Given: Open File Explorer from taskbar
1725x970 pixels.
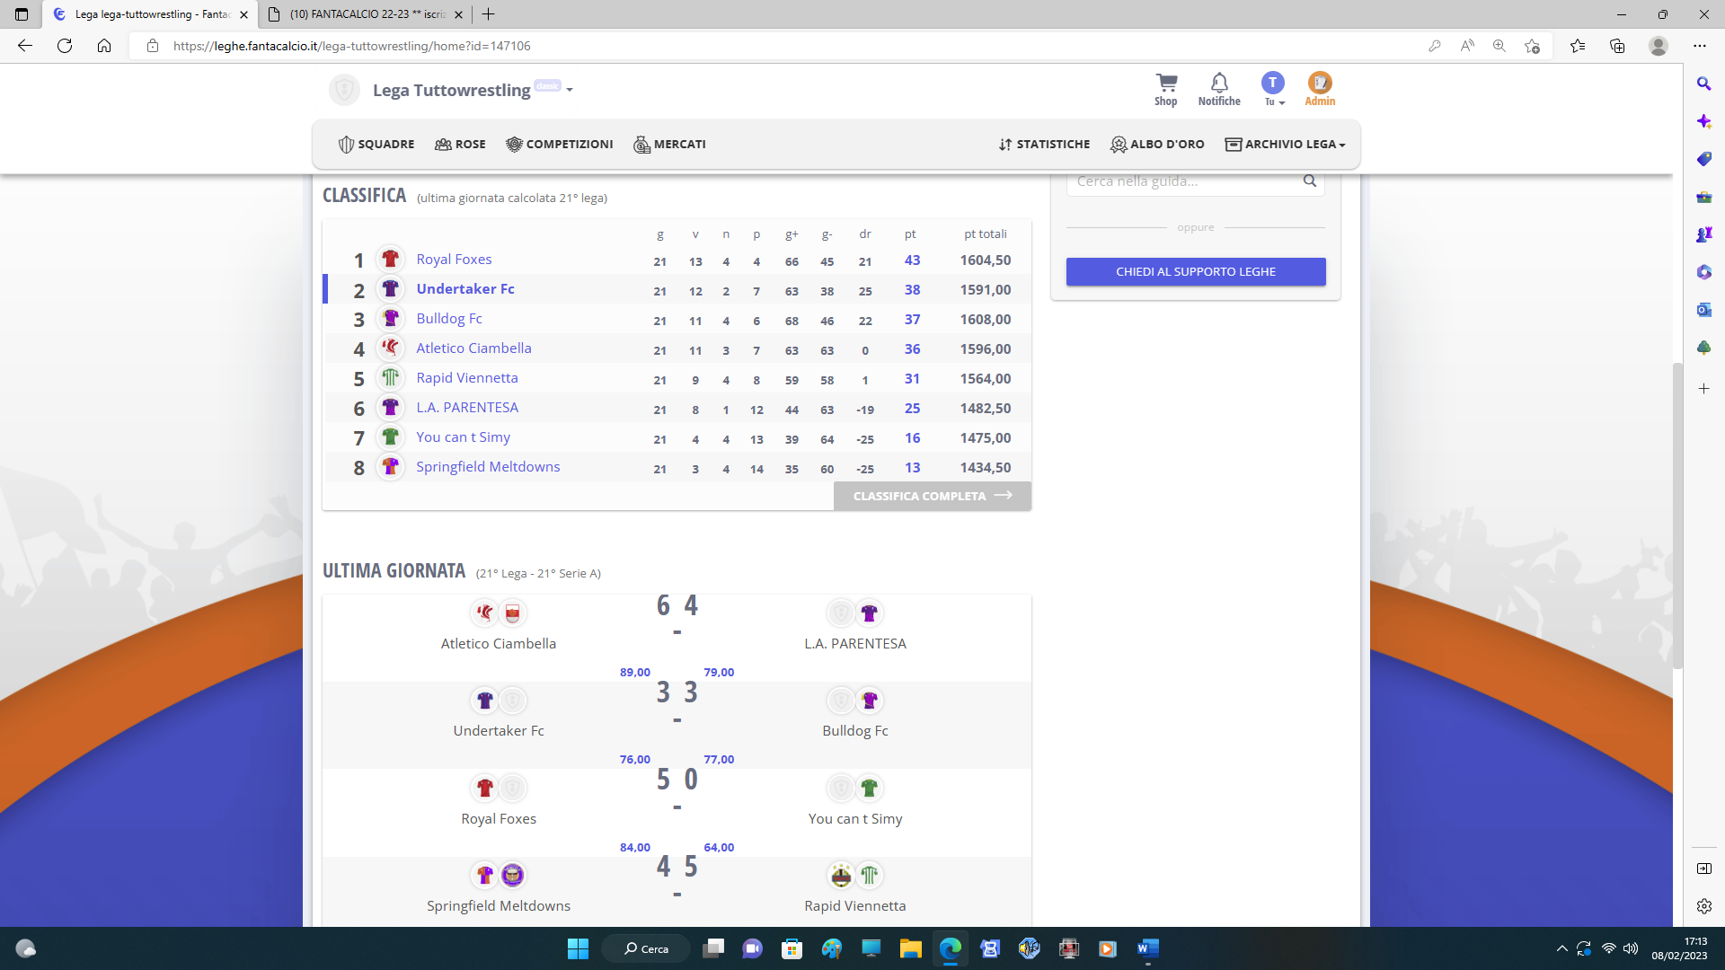Looking at the screenshot, I should 910,948.
